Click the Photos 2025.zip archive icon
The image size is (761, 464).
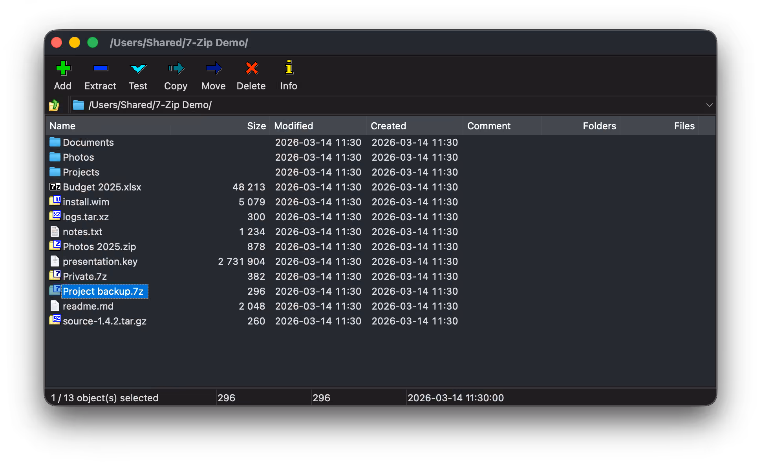coord(55,246)
